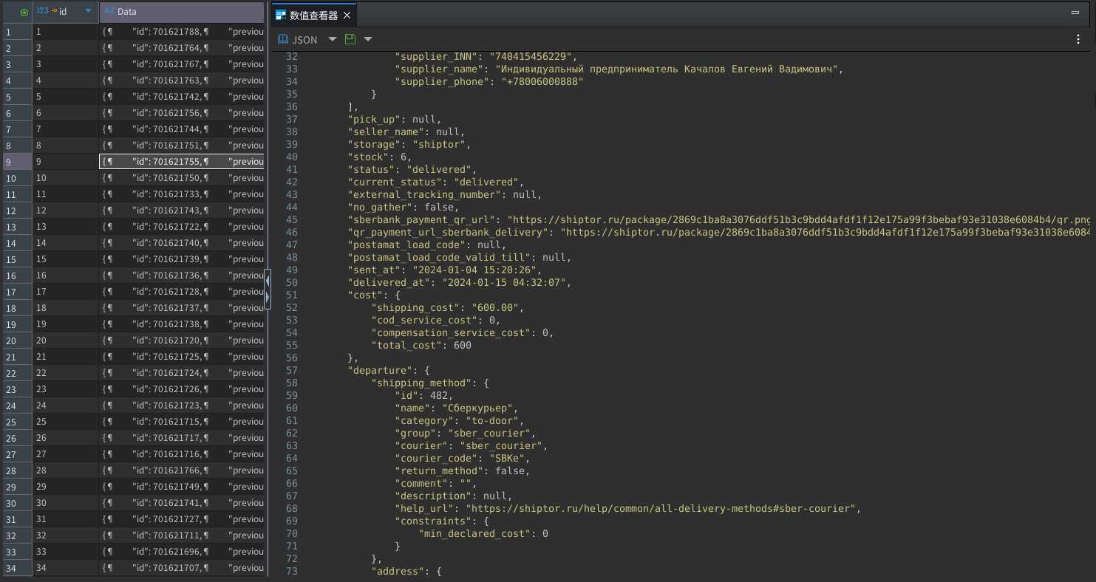
Task: Click the "stock": 6 line
Action: (x=380, y=157)
